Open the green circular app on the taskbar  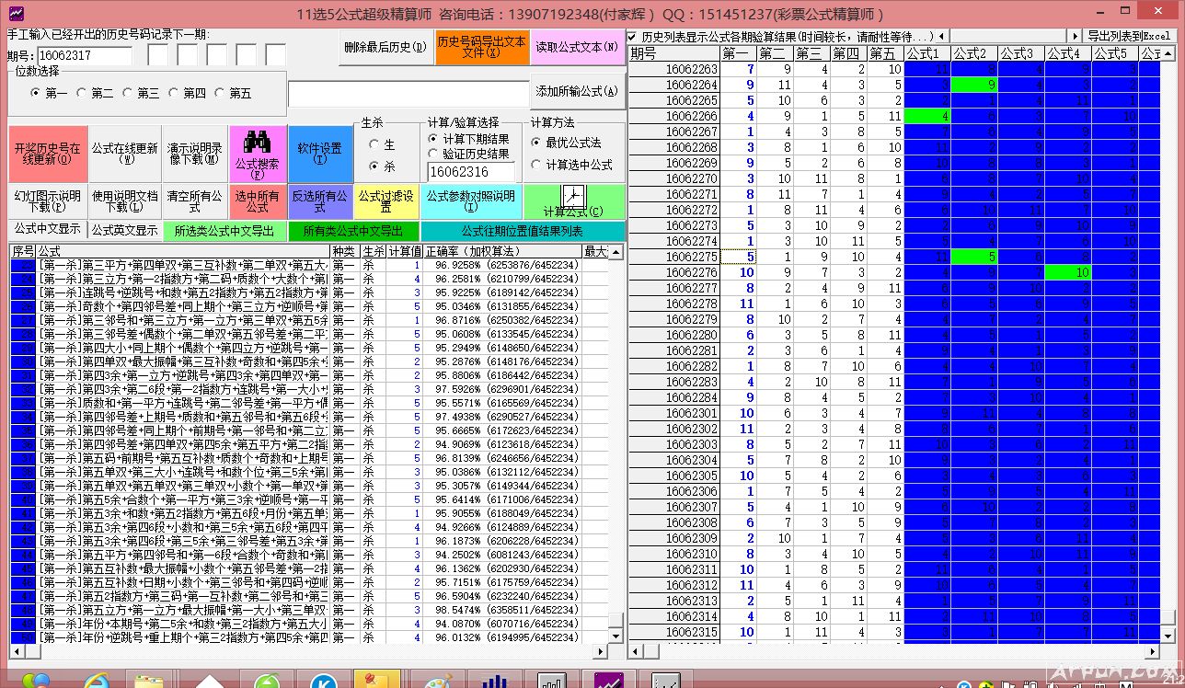pos(266,682)
